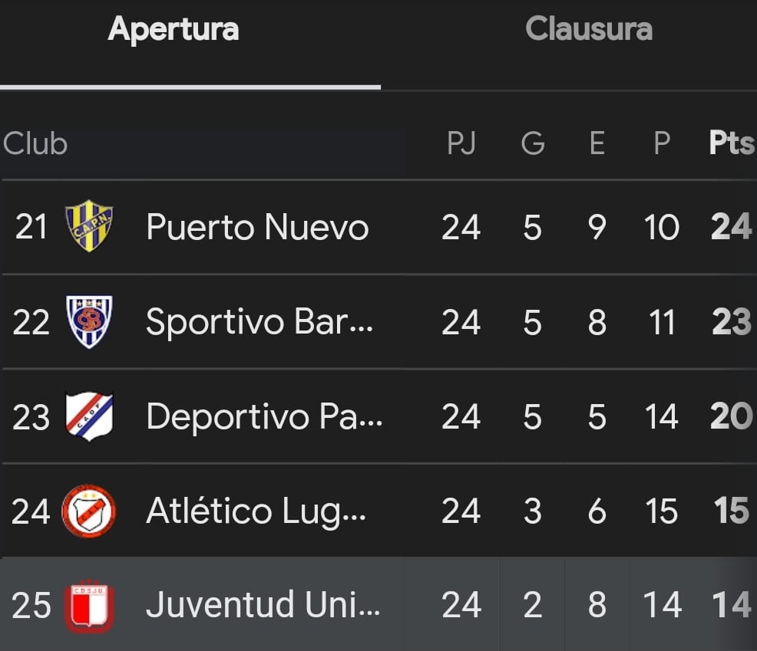757x651 pixels.
Task: Click the P losses column header
Action: (661, 143)
